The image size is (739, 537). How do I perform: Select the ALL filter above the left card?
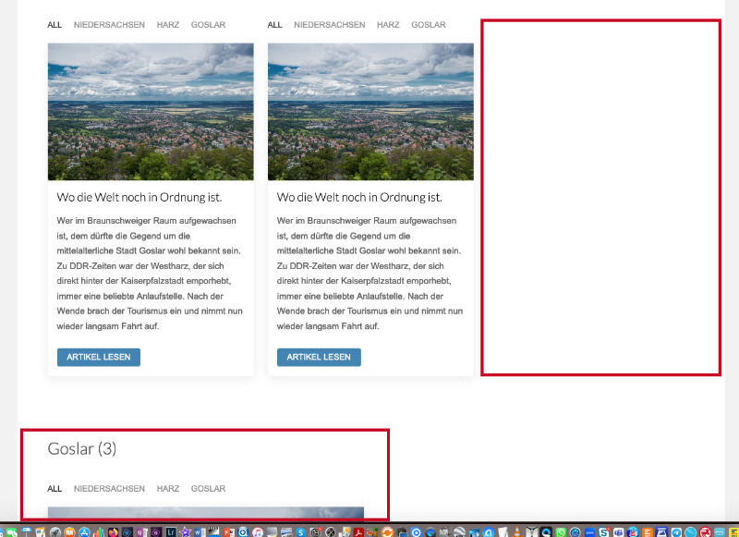[55, 25]
